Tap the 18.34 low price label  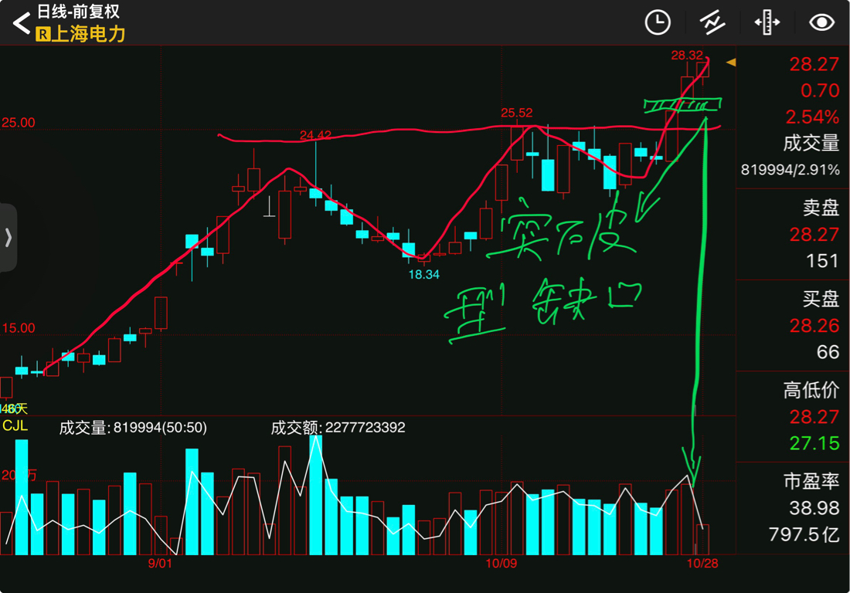coord(424,275)
